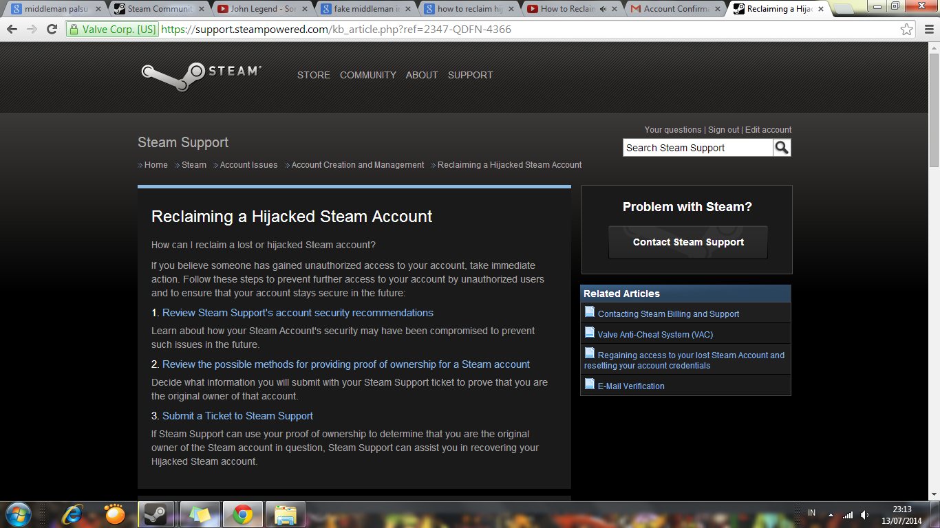This screenshot has height=528, width=940.
Task: Click the Your questions link
Action: [x=673, y=130]
